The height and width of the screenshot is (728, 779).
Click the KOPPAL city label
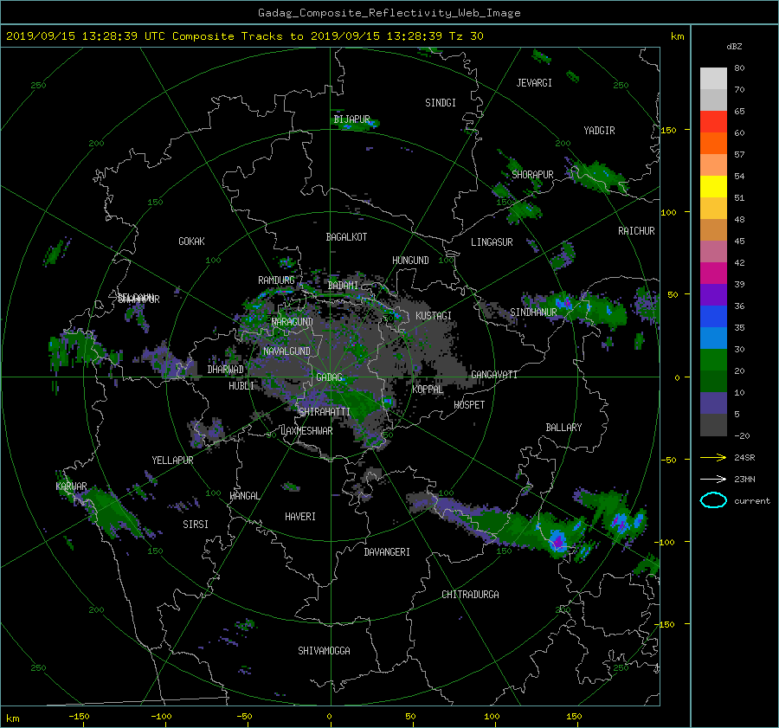pos(428,390)
